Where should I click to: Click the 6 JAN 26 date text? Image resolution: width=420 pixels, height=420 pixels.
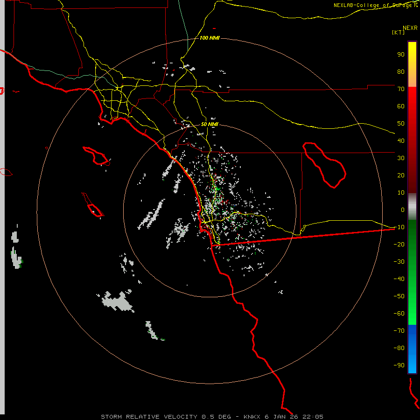click(x=282, y=417)
